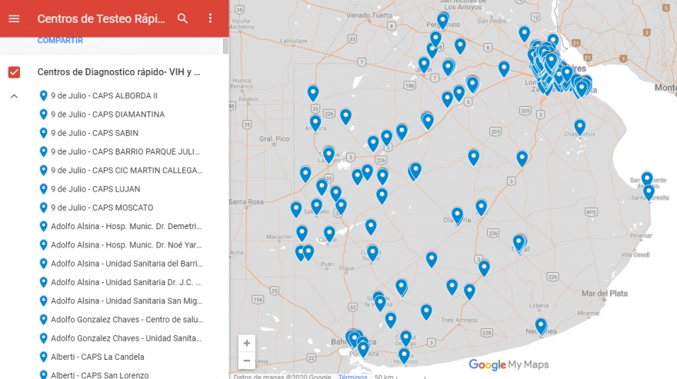Image resolution: width=677 pixels, height=379 pixels.
Task: Click the Centros de Testeo Rápido title
Action: (101, 18)
